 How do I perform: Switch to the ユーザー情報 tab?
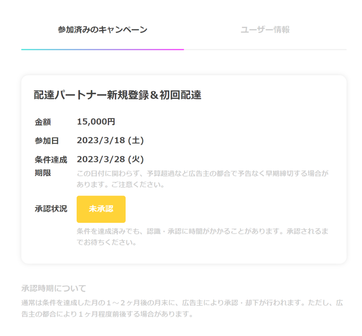point(265,30)
